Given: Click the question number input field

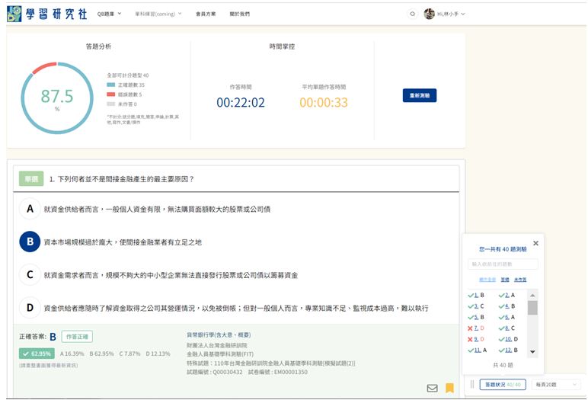Looking at the screenshot, I should point(503,264).
